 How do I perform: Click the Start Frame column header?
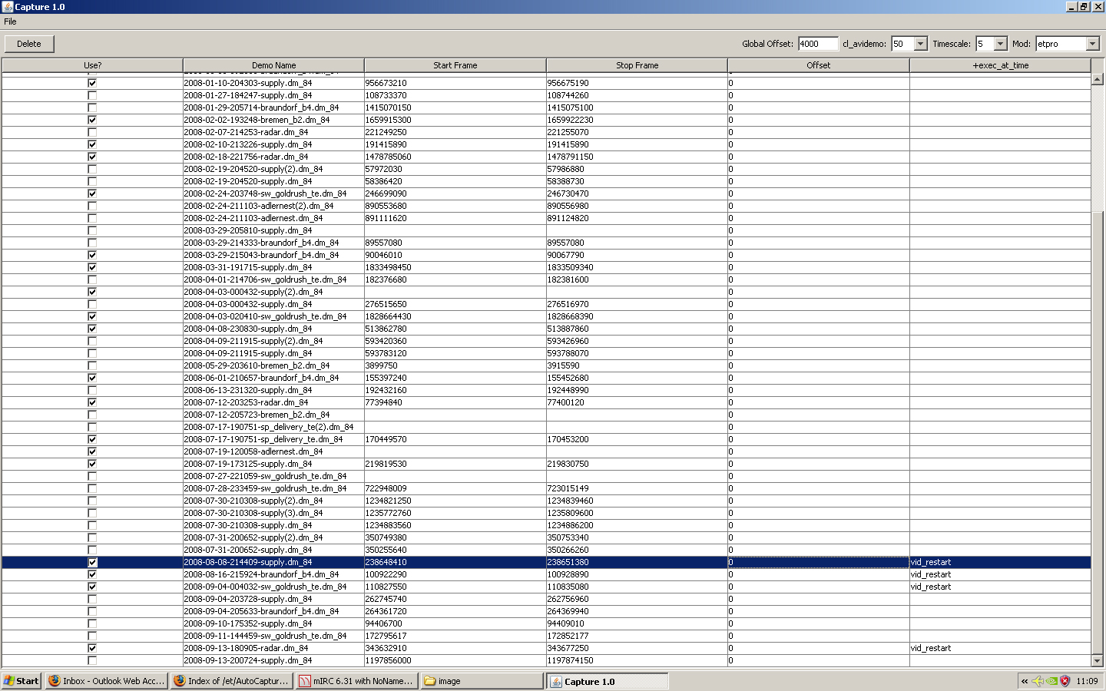pyautogui.click(x=455, y=65)
